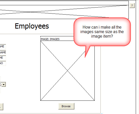Click the Employees heading text
The width and height of the screenshot is (139, 114).
tap(32, 26)
